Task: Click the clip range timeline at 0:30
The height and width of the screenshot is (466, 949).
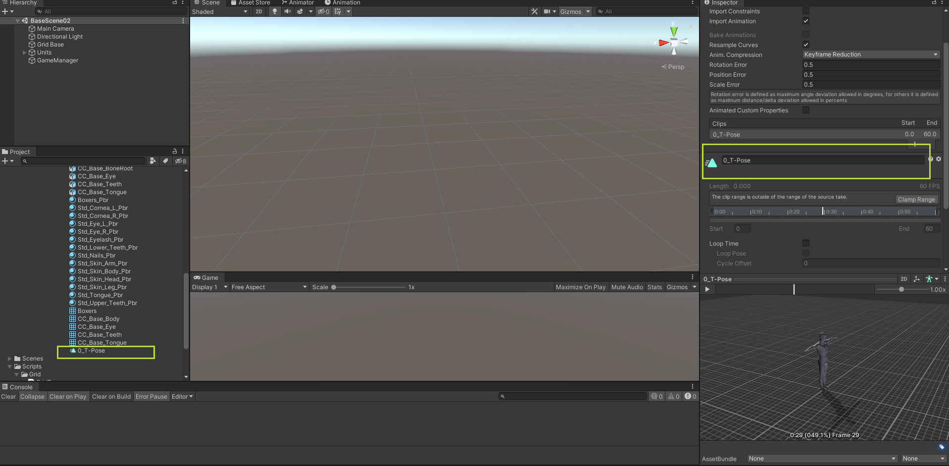Action: click(824, 211)
